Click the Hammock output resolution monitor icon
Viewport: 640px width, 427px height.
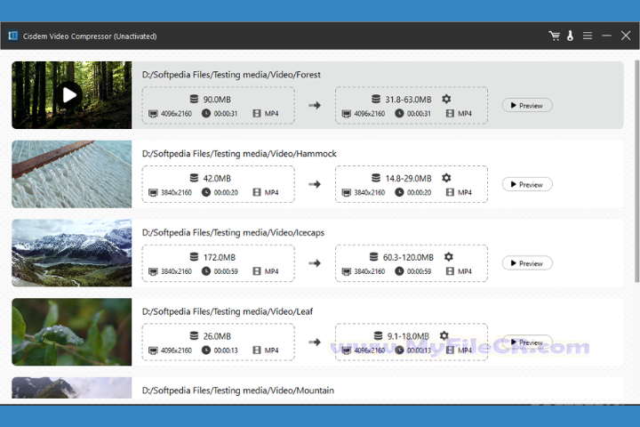pyautogui.click(x=347, y=192)
